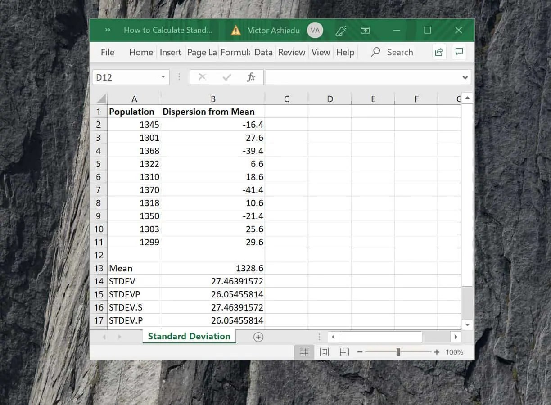Viewport: 551px width, 405px height.
Task: Open Share options via the Share icon
Action: [x=439, y=52]
